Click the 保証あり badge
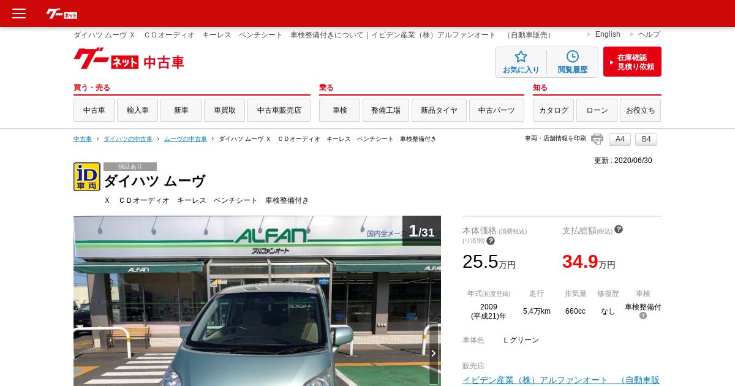The height and width of the screenshot is (386, 735). (130, 167)
